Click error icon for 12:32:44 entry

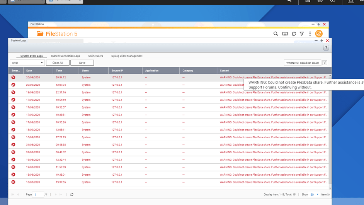point(14,160)
